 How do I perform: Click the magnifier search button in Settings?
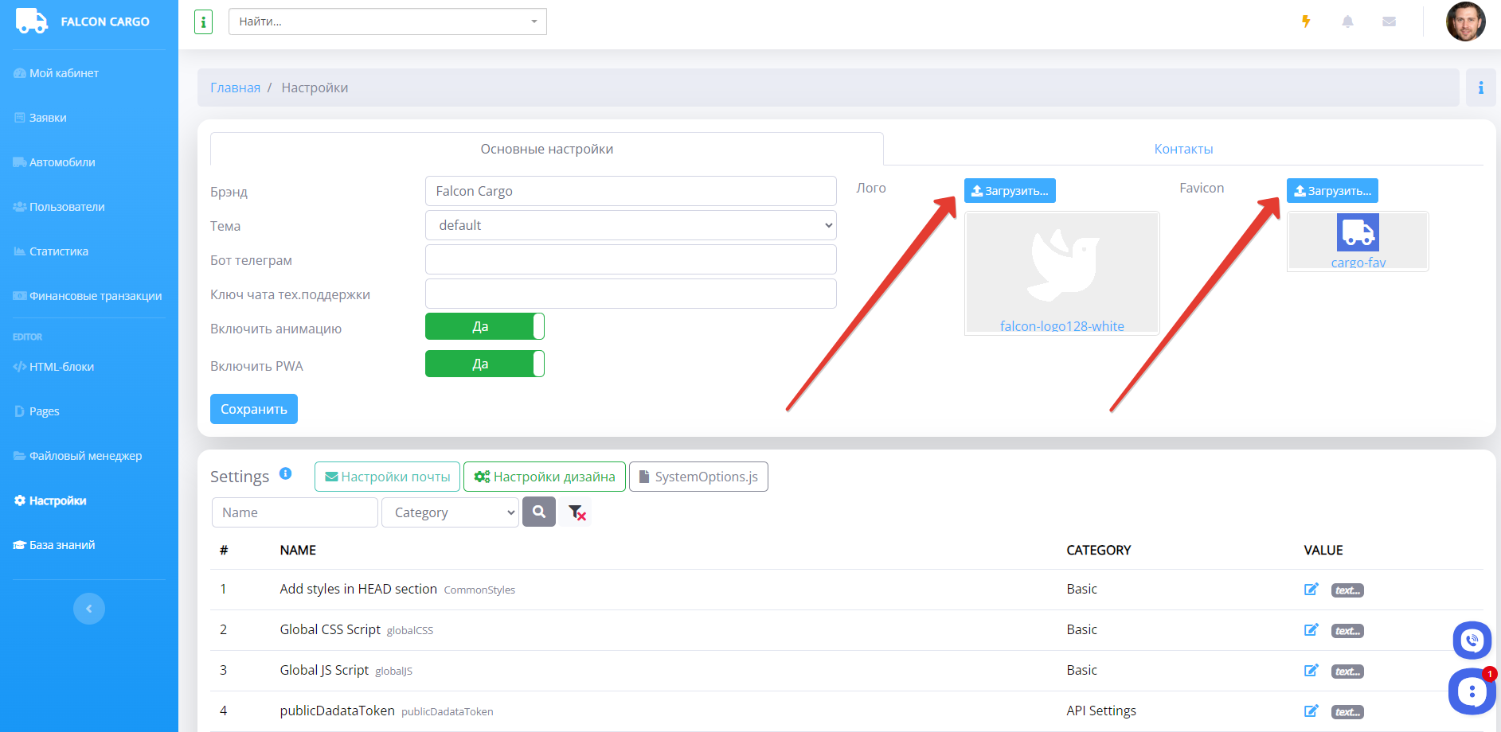538,512
